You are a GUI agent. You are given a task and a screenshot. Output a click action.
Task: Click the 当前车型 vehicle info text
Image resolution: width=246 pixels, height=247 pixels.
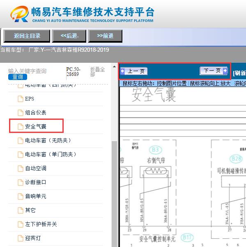click(55, 50)
